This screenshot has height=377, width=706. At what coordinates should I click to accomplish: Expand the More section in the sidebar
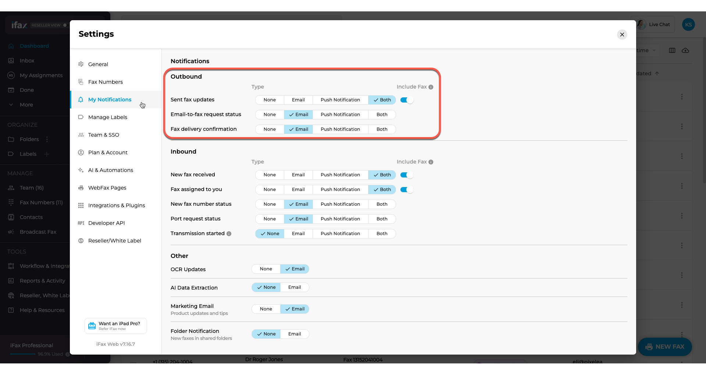(25, 105)
